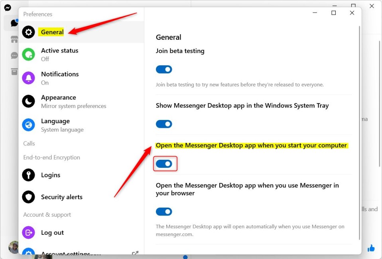Click the "Preferences" title text
The width and height of the screenshot is (382, 259).
pyautogui.click(x=38, y=14)
